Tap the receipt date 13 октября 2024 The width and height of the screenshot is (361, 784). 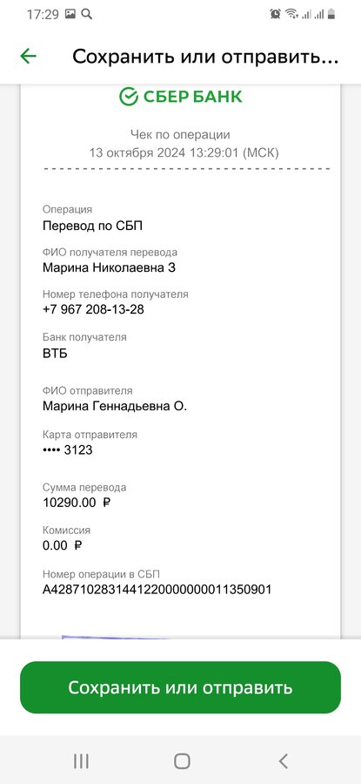[x=137, y=152]
